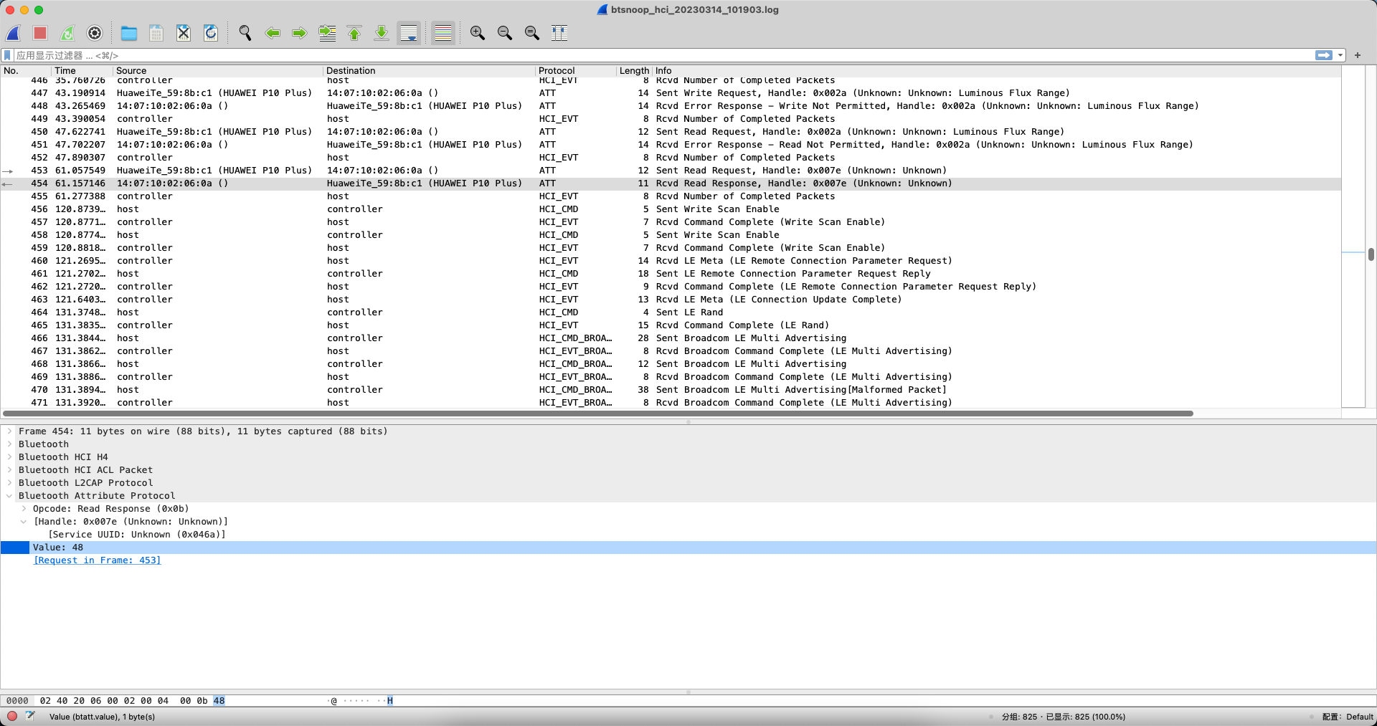Sort packets by Destination column
The image size is (1377, 726).
pos(429,70)
